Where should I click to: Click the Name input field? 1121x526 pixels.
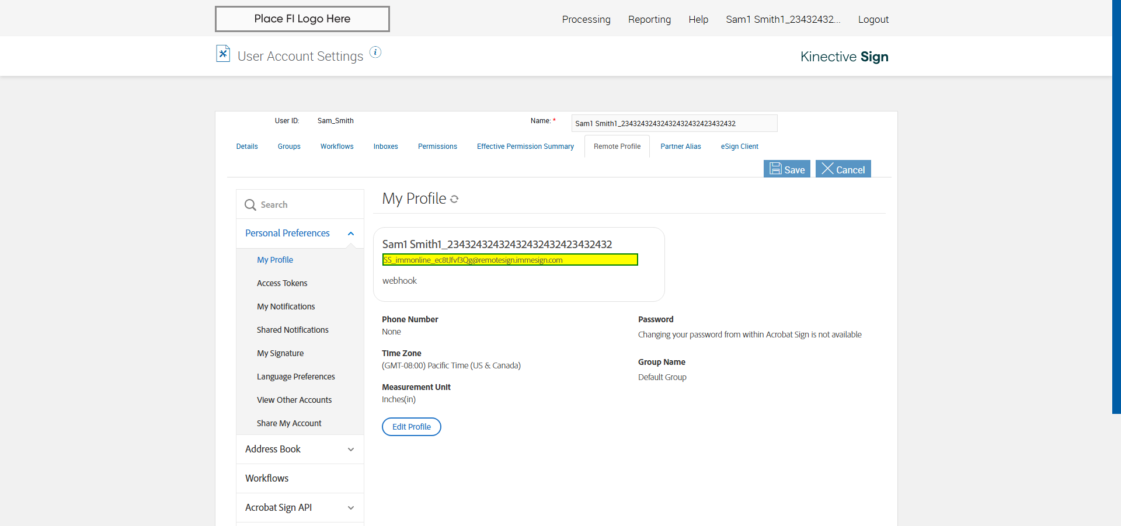(x=674, y=123)
